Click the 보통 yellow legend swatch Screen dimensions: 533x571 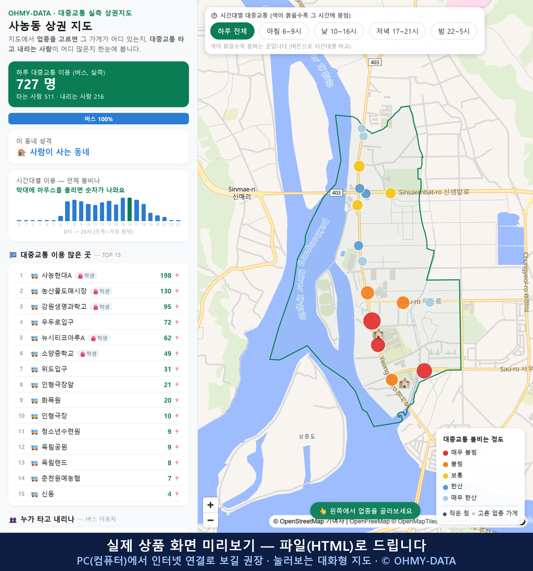coord(445,476)
